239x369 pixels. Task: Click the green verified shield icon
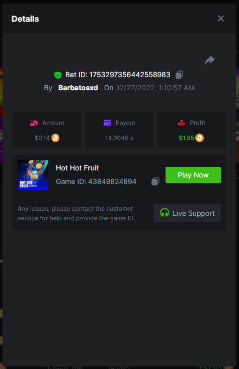pos(58,75)
